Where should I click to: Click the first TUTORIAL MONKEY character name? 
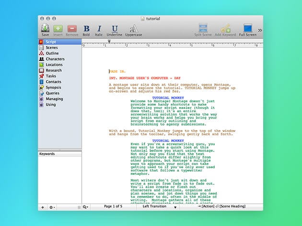tap(168, 98)
